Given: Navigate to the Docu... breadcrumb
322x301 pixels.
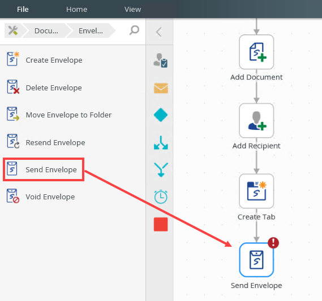Looking at the screenshot, I should pyautogui.click(x=46, y=30).
